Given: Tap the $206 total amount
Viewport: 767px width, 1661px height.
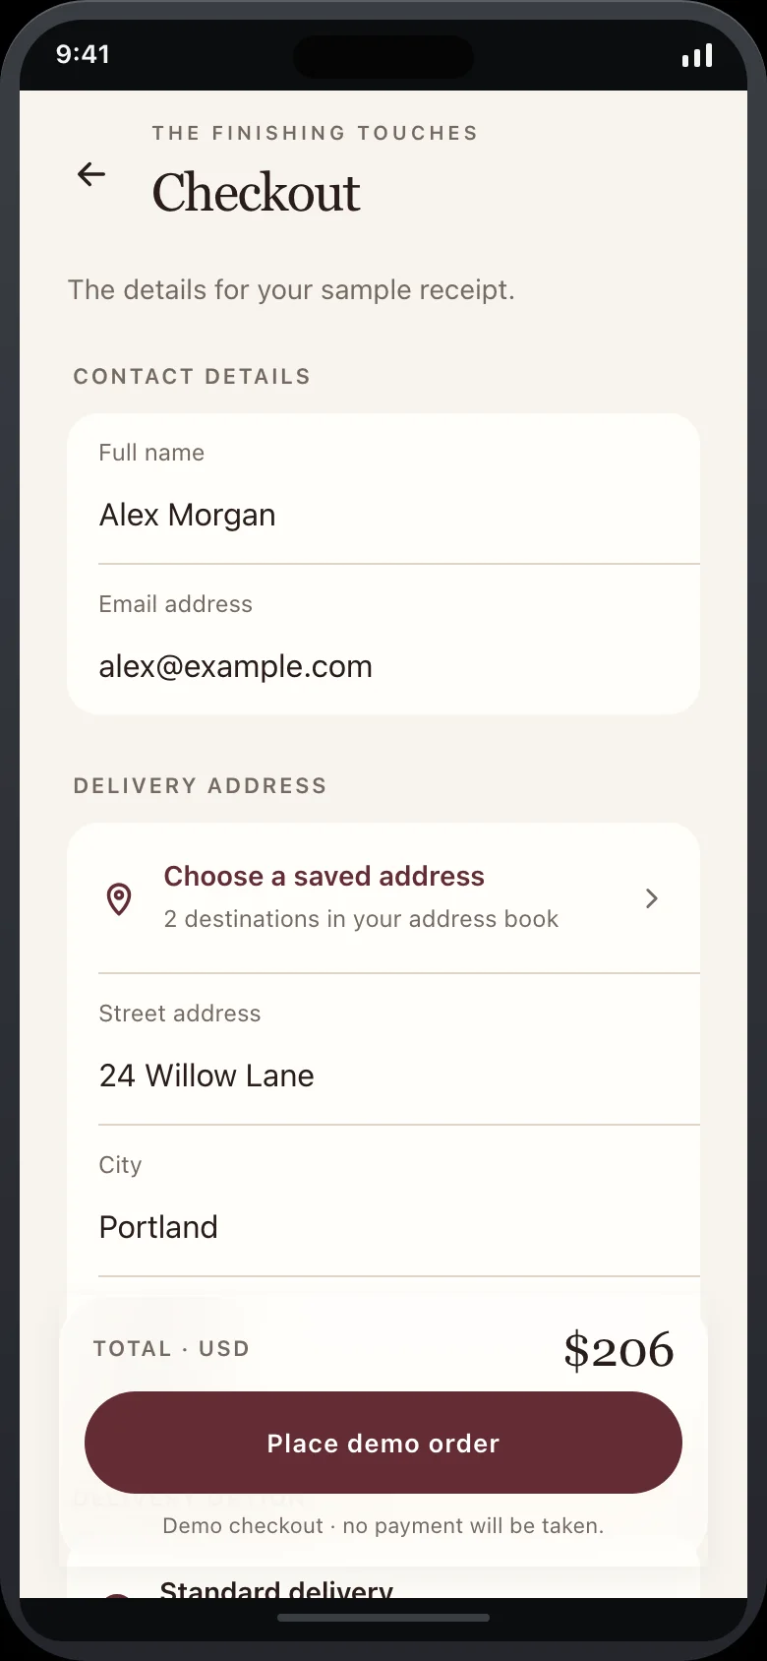Looking at the screenshot, I should (x=619, y=1350).
